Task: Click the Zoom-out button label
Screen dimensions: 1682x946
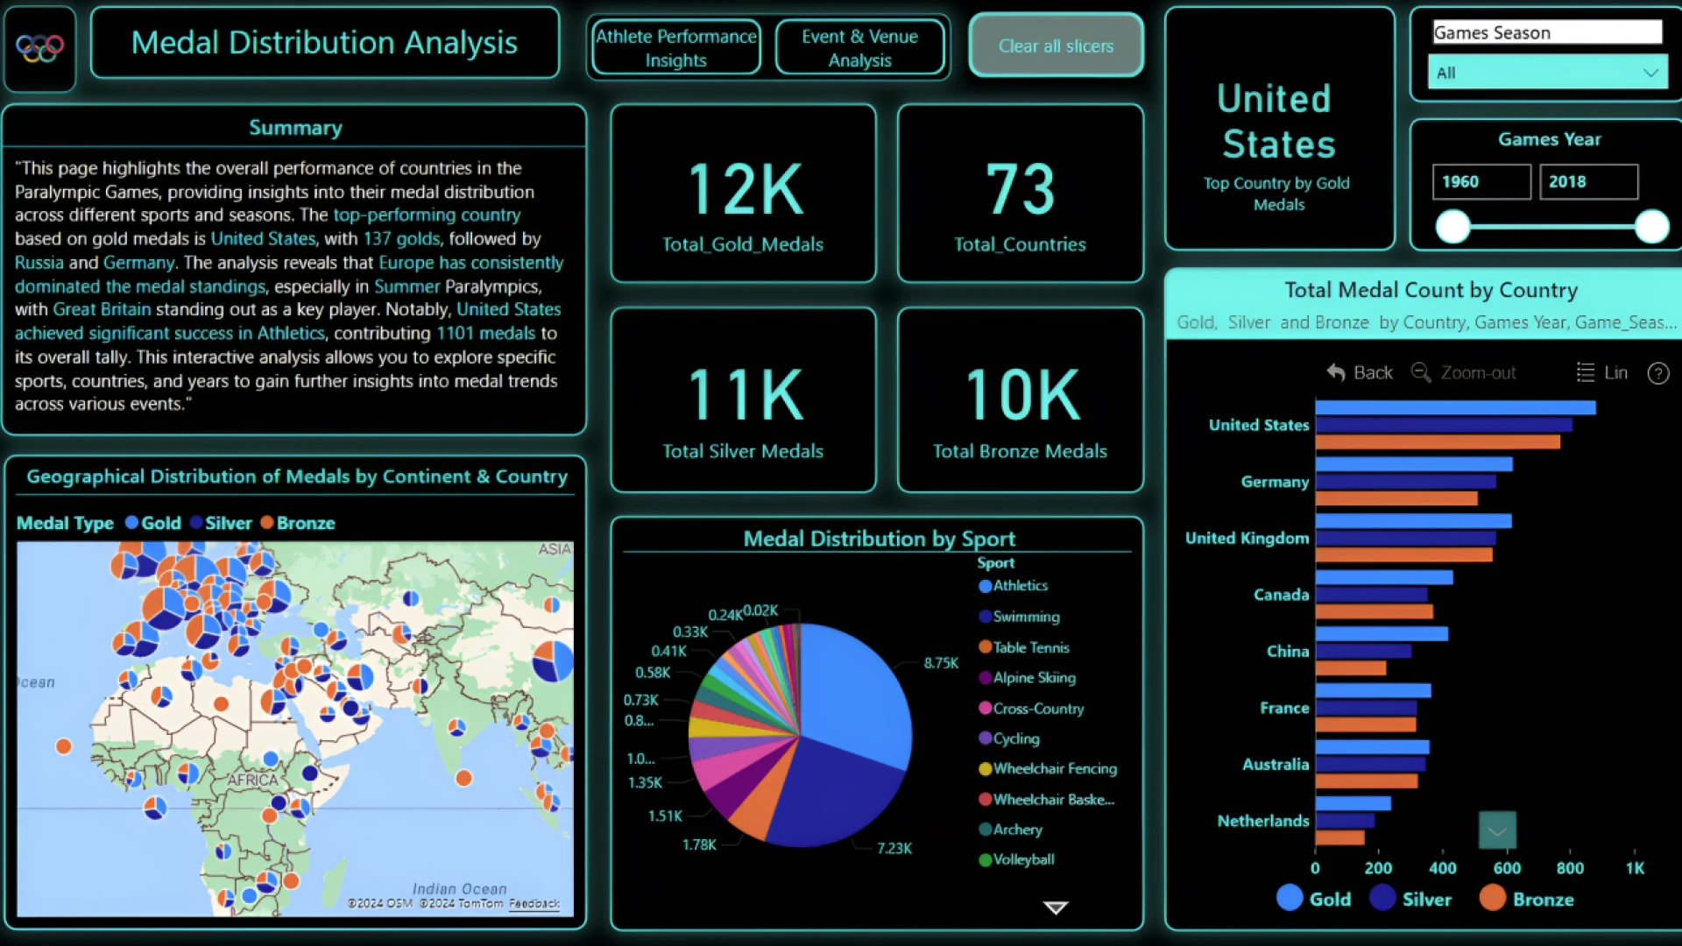Action: (1478, 373)
